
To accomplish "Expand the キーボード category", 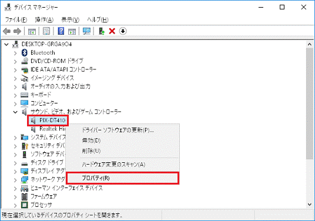I will [15, 95].
